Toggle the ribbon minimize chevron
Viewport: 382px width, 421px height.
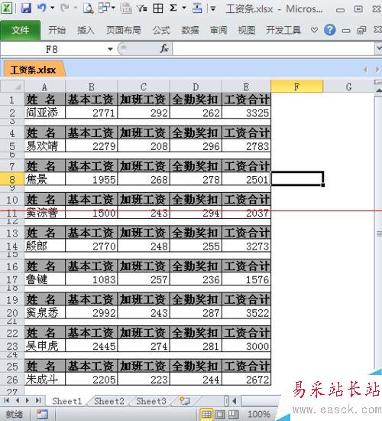pos(314,30)
